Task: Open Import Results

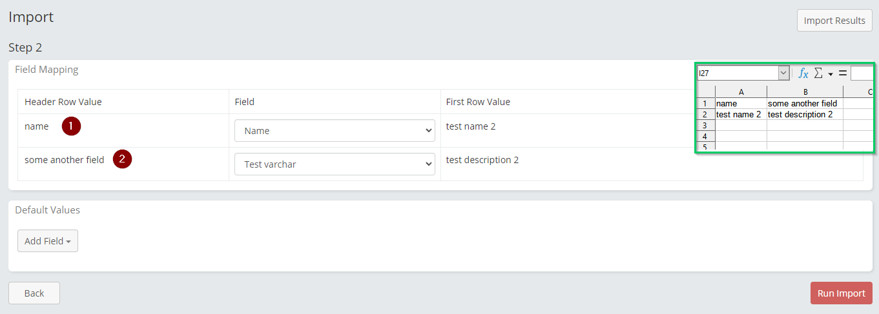Action: coord(834,21)
